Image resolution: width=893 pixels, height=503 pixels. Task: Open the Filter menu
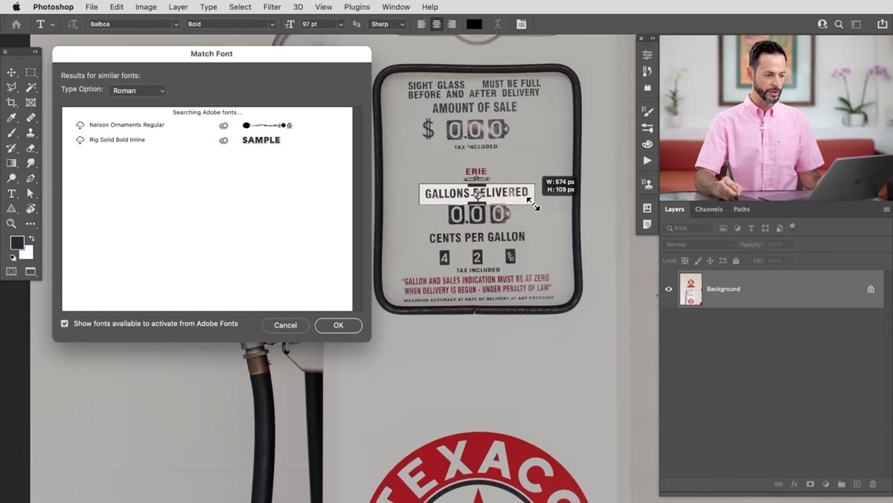(x=272, y=7)
